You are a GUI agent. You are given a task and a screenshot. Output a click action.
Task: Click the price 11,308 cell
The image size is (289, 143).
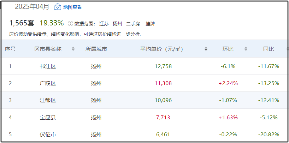tap(163, 83)
